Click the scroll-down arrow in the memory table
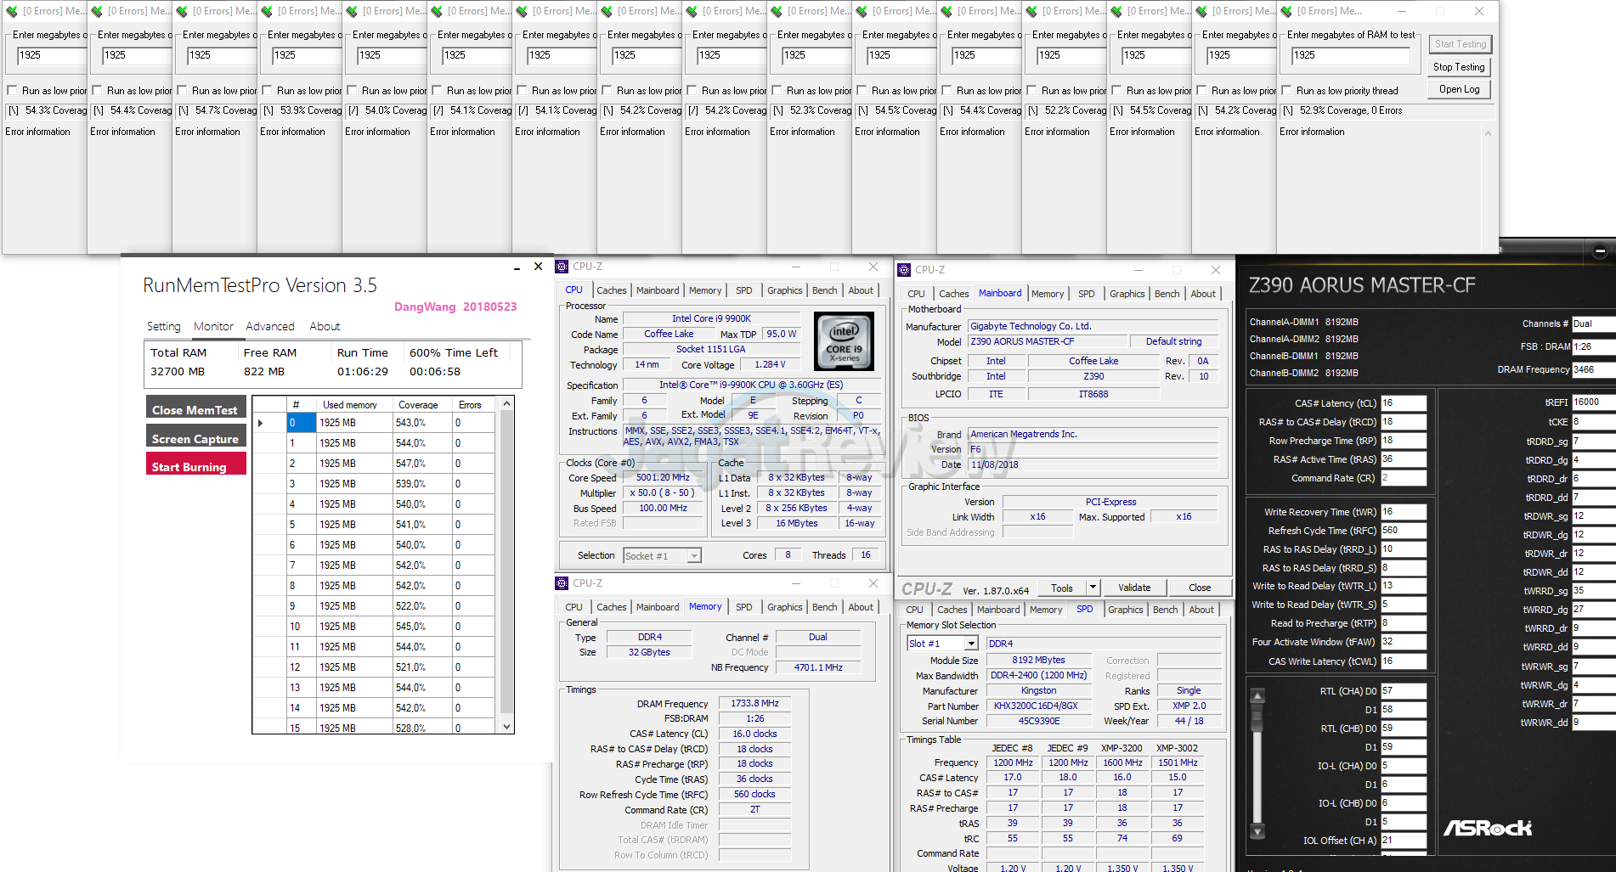 [x=506, y=727]
